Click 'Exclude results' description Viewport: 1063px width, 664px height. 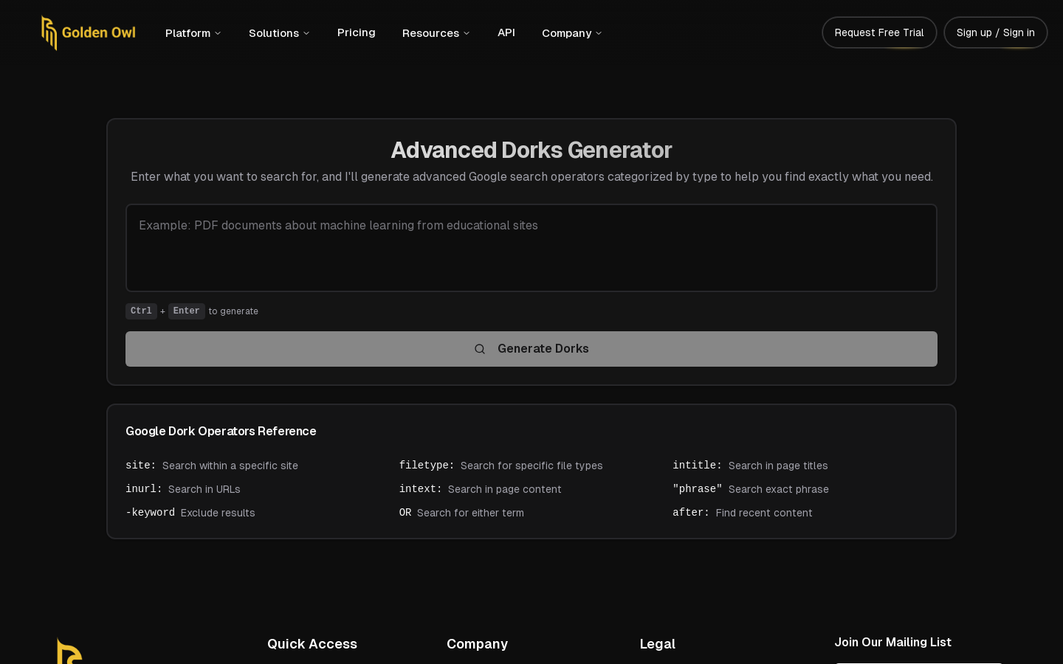(218, 513)
